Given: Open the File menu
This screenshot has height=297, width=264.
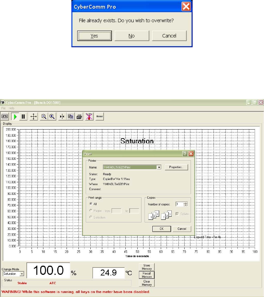Looking at the screenshot, I should 4,108.
